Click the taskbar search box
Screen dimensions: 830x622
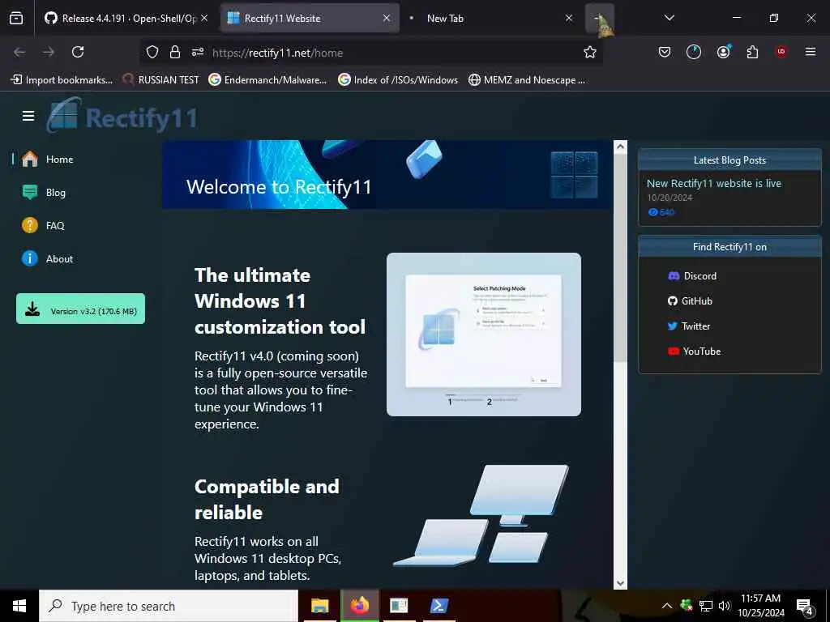(169, 606)
